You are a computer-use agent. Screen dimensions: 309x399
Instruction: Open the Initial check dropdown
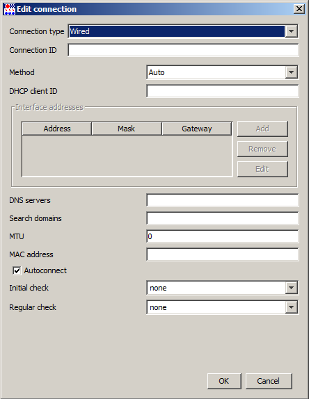[222, 288]
